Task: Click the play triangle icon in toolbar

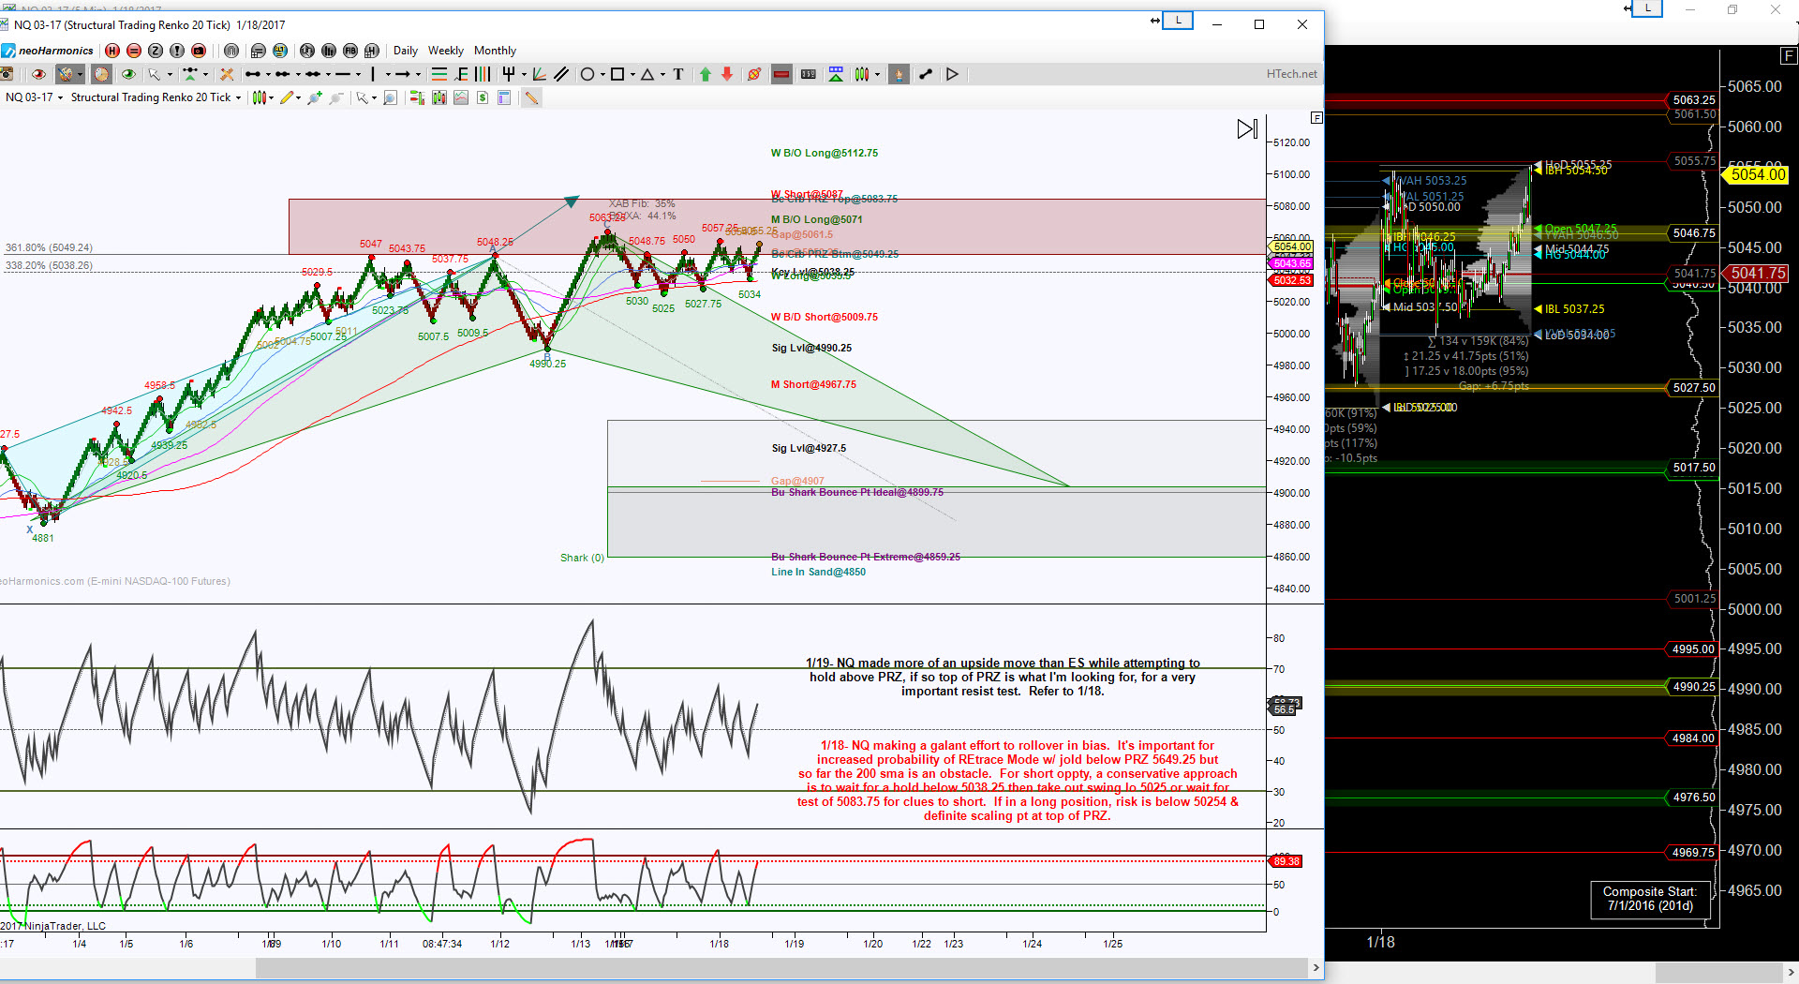Action: (x=952, y=74)
